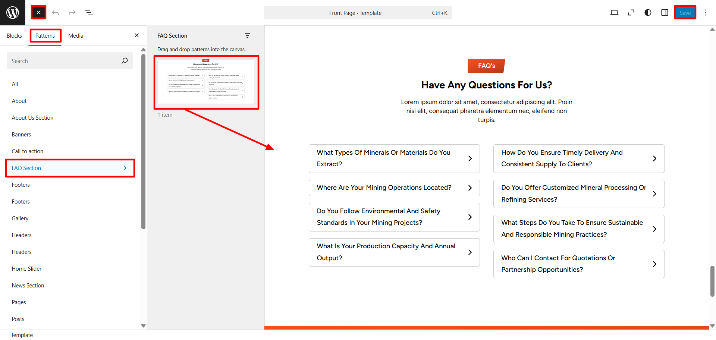This screenshot has width=716, height=340.
Task: Click the Undo arrow icon
Action: click(x=56, y=13)
